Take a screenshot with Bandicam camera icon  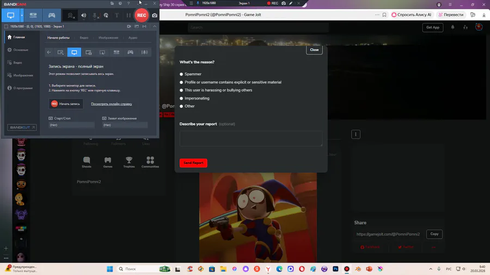click(x=155, y=15)
